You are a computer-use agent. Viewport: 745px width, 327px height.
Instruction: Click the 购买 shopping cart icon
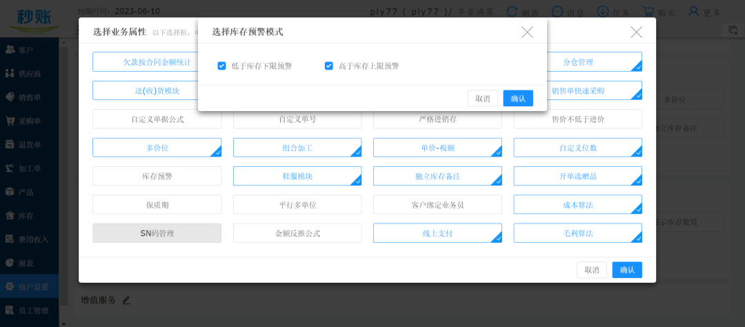click(x=648, y=12)
